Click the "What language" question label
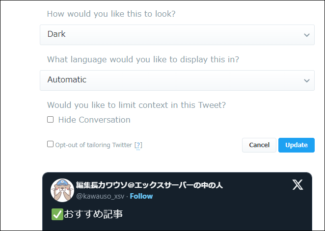Image resolution: width=325 pixels, height=231 pixels. coord(143,59)
